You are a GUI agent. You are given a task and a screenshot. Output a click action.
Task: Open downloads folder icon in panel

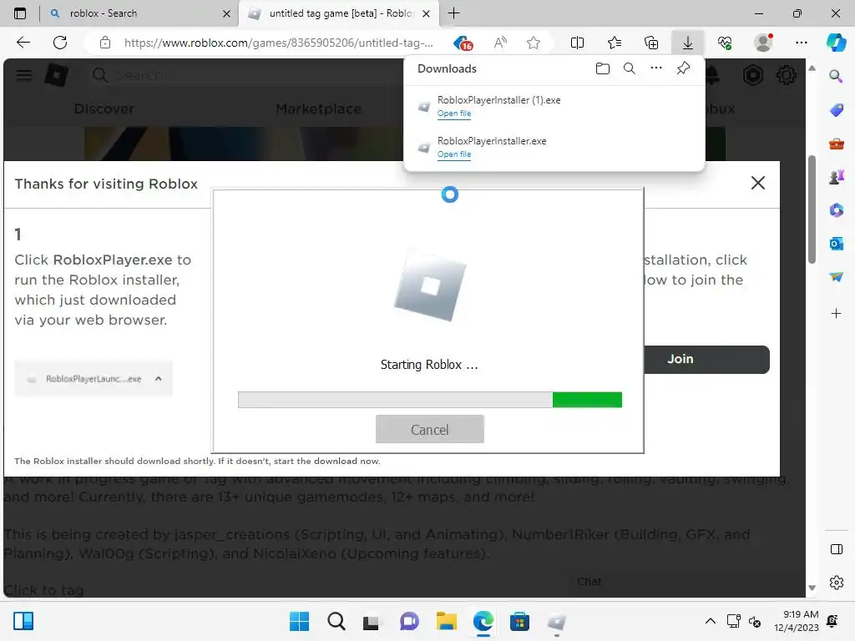pyautogui.click(x=603, y=68)
